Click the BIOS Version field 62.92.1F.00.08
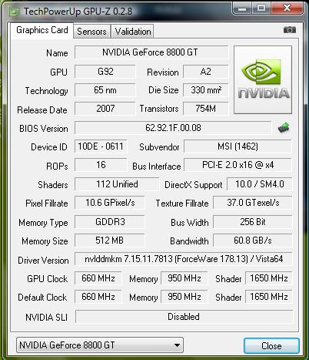309x360 pixels. 173,128
